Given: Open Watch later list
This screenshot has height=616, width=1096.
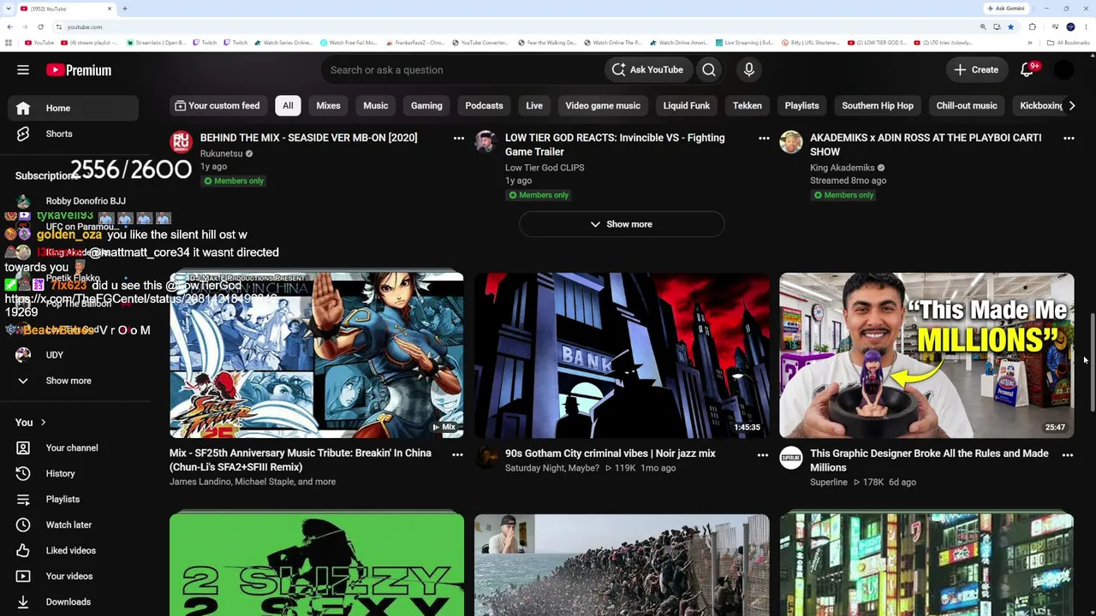Looking at the screenshot, I should pos(73,524).
